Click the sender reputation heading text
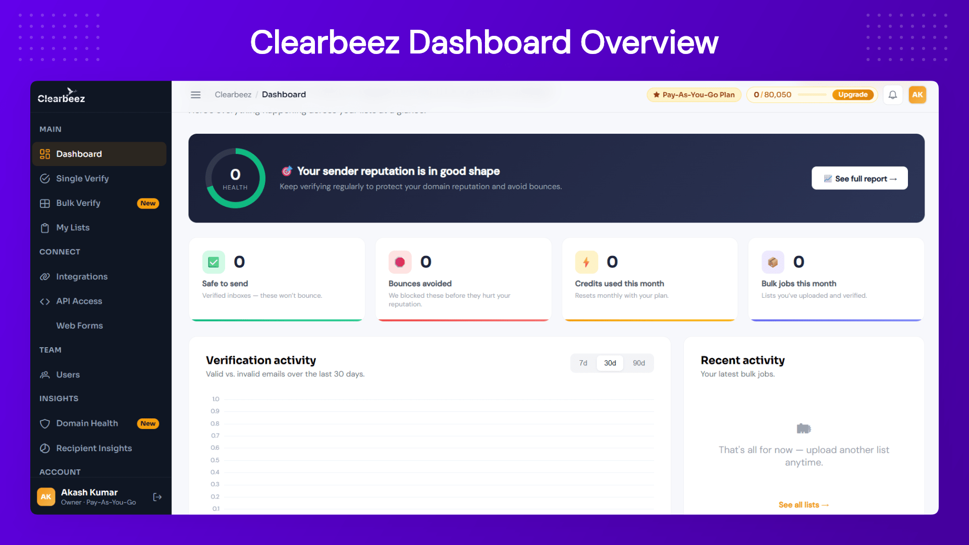This screenshot has height=545, width=969. [x=398, y=171]
